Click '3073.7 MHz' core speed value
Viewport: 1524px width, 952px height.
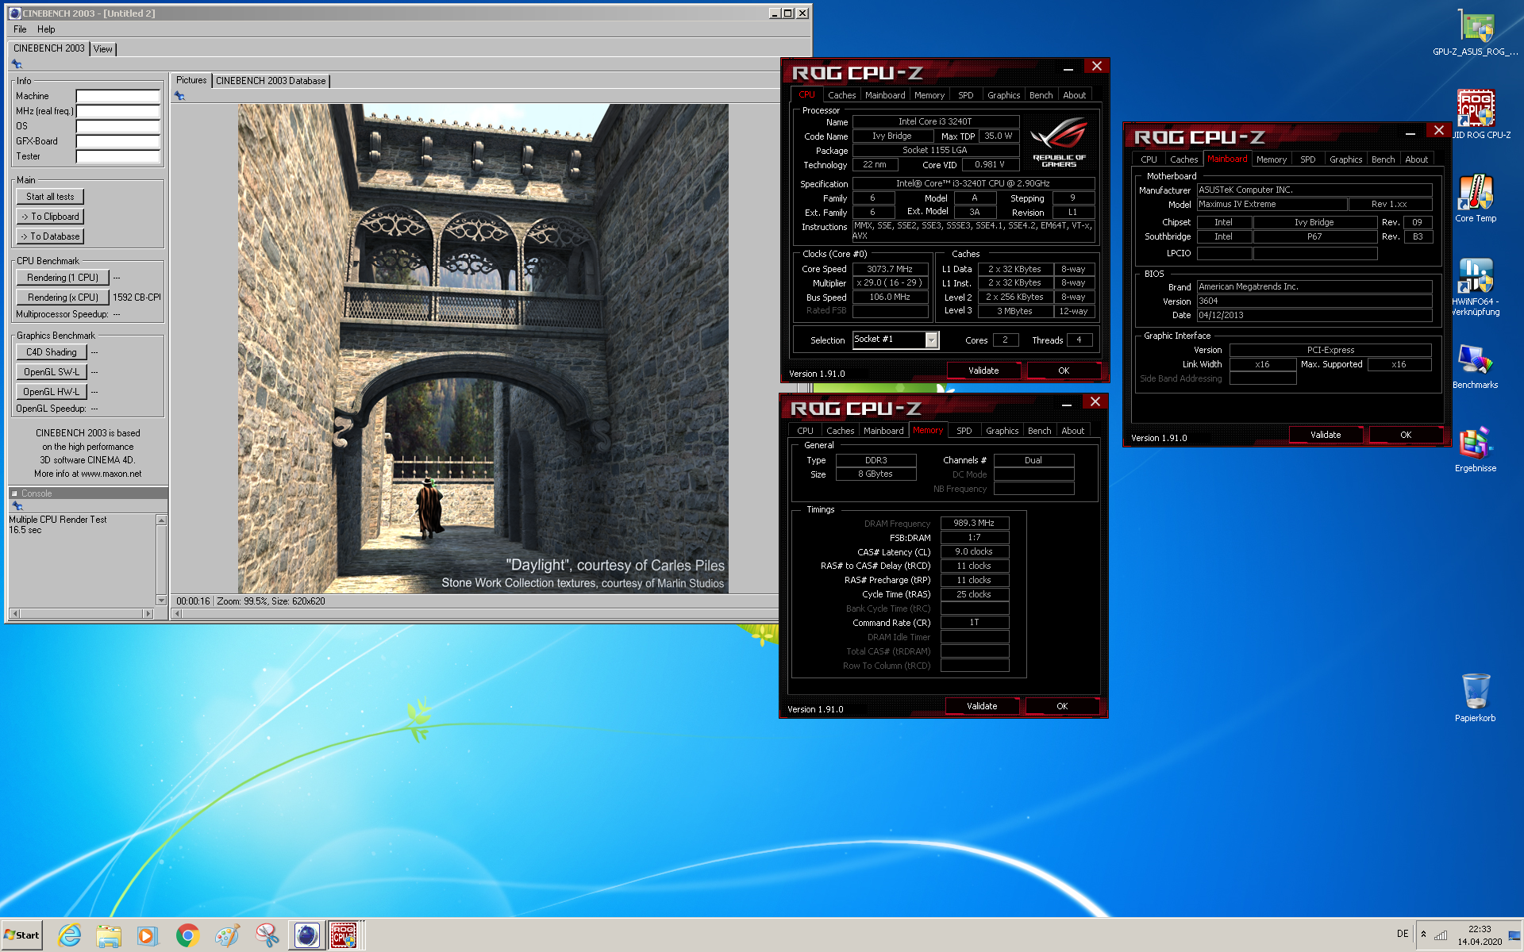click(890, 269)
